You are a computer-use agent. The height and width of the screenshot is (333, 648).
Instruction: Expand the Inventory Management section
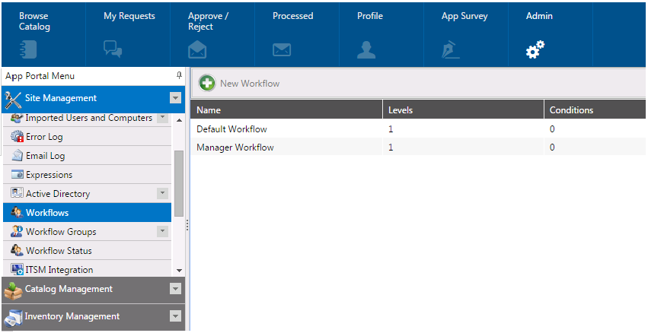(176, 316)
